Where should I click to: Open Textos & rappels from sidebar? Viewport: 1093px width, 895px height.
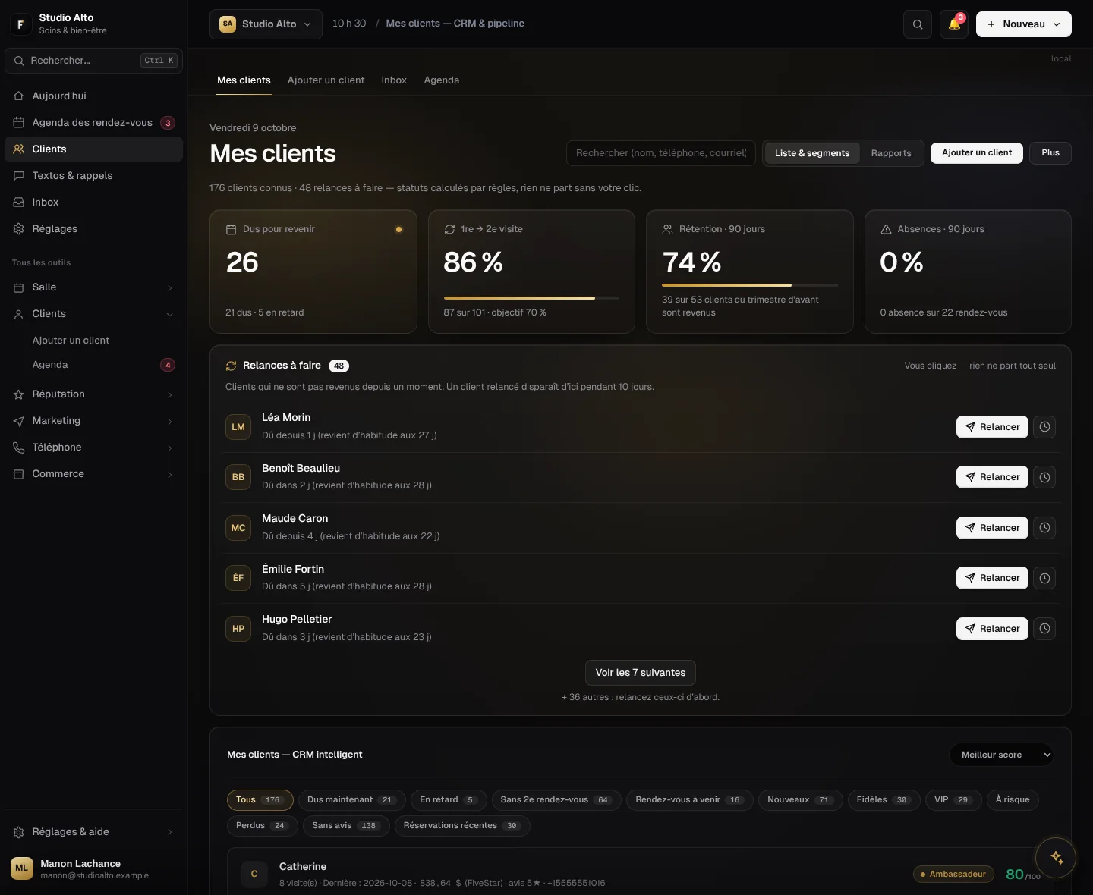pyautogui.click(x=93, y=176)
